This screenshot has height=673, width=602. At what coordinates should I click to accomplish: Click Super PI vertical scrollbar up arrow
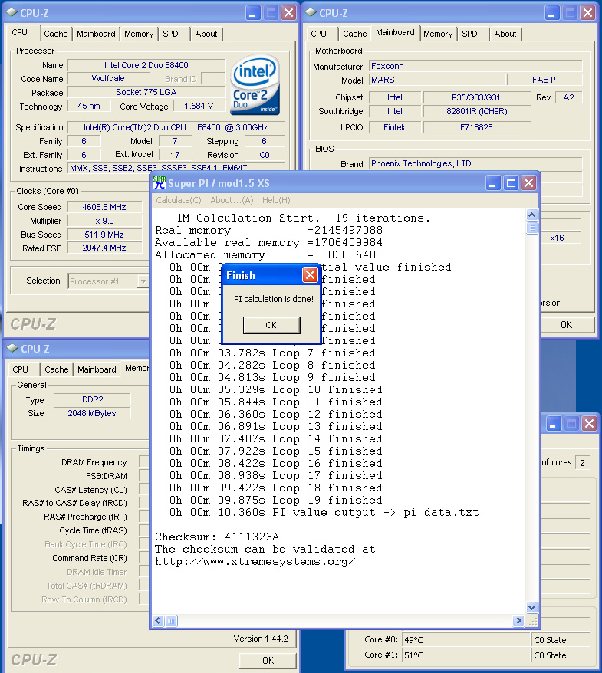click(x=532, y=215)
